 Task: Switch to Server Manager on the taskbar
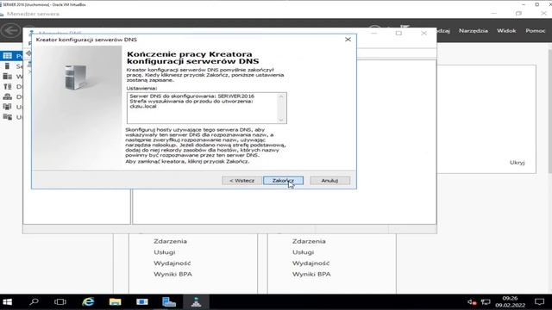[x=169, y=302]
